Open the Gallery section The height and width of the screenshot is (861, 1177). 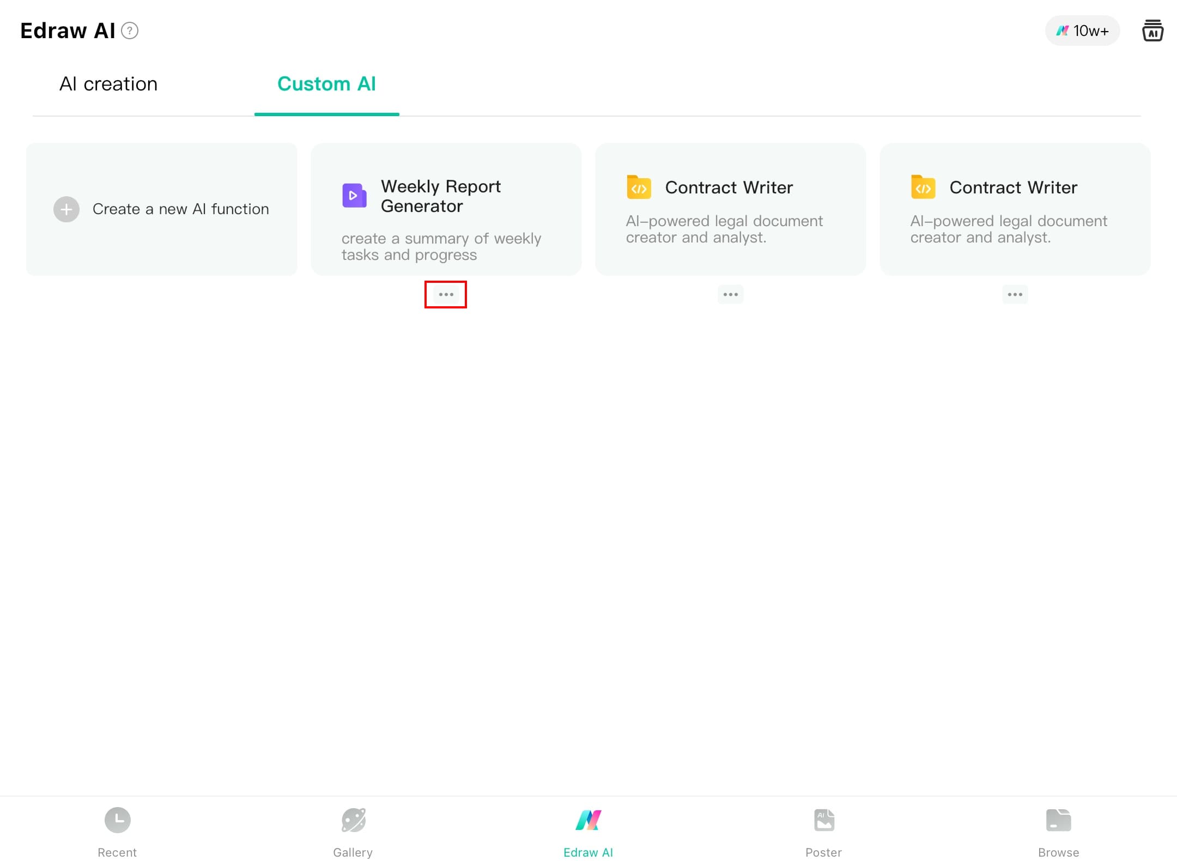[x=353, y=832]
